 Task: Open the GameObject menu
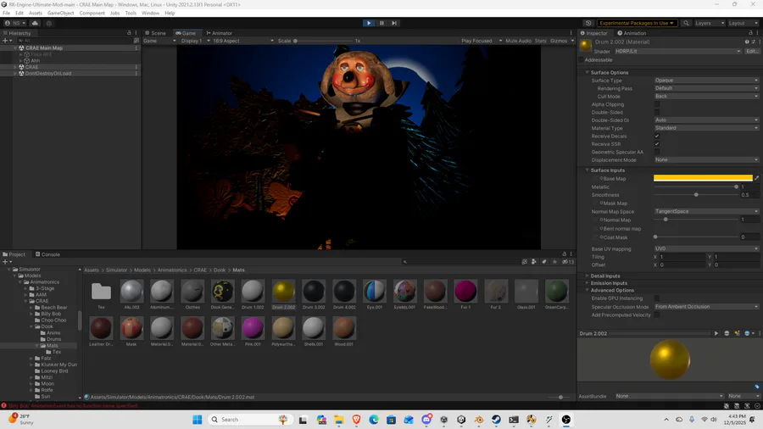point(61,13)
